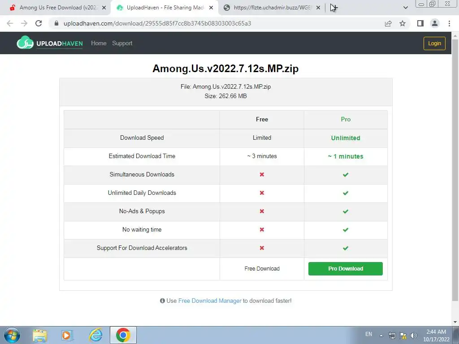
Task: Open the Chrome profile avatar icon
Action: click(435, 23)
